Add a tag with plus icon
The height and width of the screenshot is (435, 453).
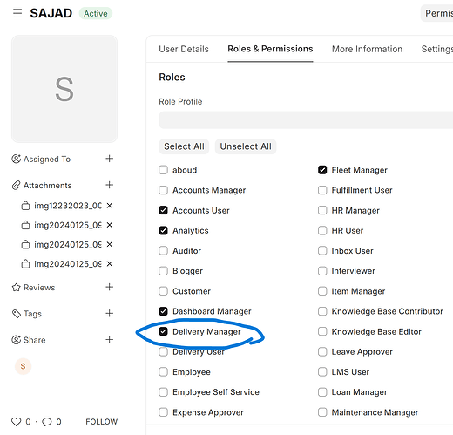pos(109,313)
